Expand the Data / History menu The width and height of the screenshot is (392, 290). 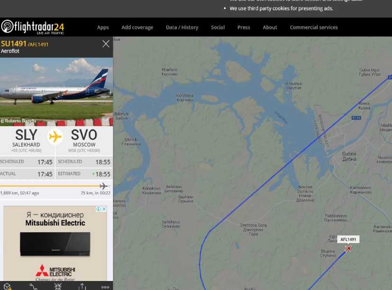click(x=182, y=27)
